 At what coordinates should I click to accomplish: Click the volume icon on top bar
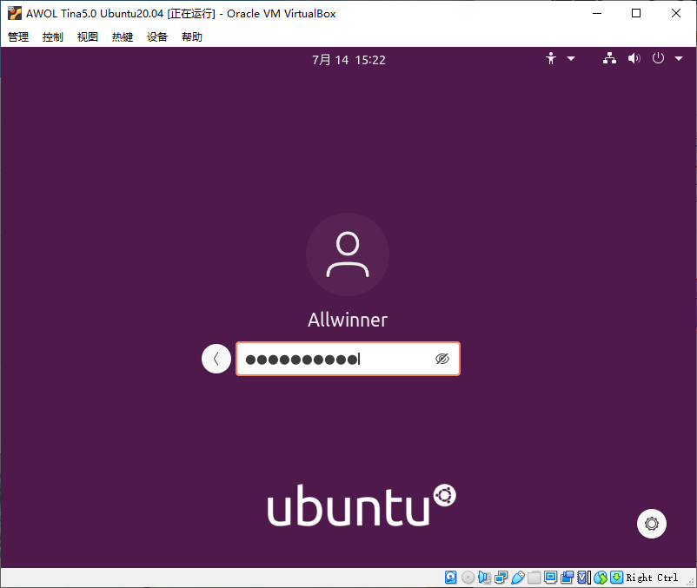[634, 58]
